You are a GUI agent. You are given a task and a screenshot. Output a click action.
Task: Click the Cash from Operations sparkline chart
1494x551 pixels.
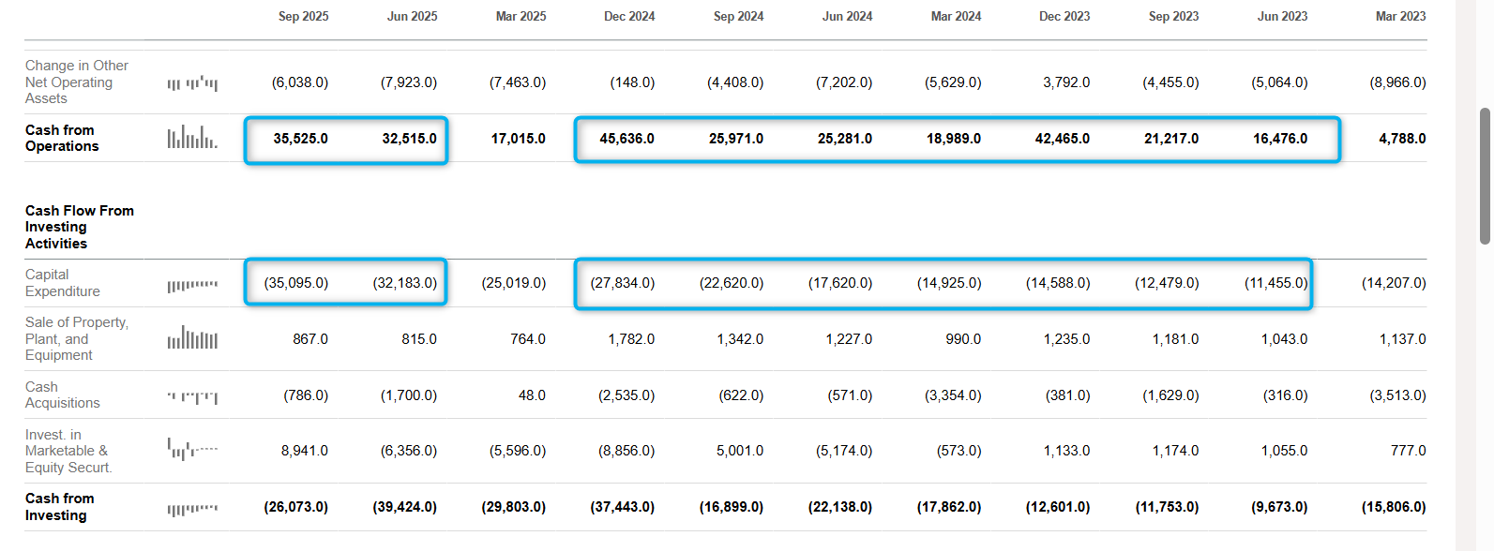coord(192,138)
